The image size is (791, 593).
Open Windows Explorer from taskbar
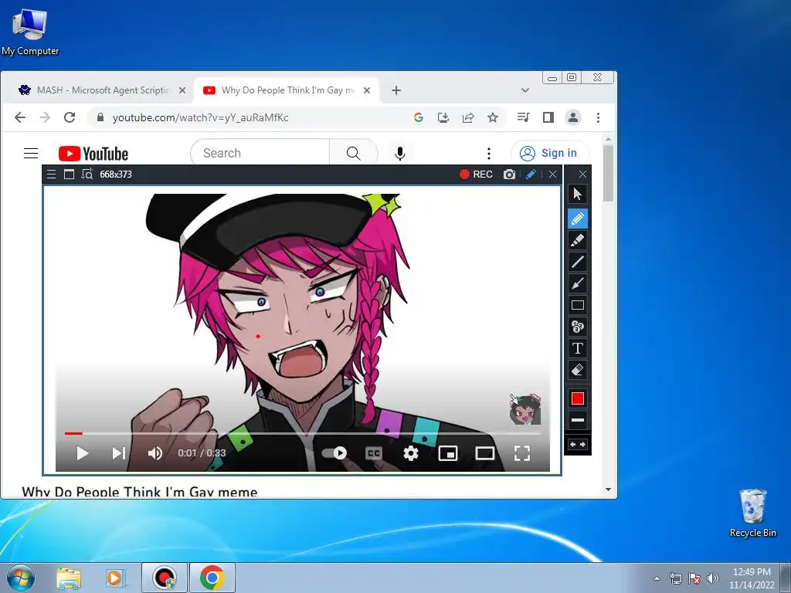(69, 578)
